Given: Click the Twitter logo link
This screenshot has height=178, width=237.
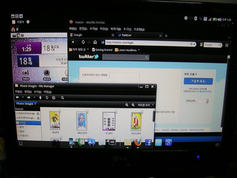Looking at the screenshot, I should (x=89, y=56).
